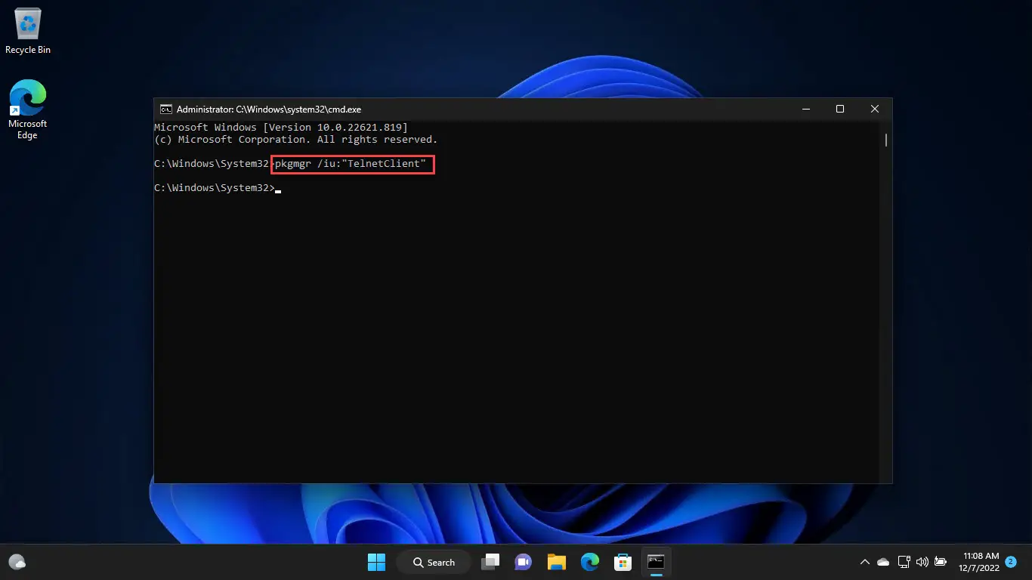This screenshot has width=1032, height=580.
Task: Open the Recycle Bin desktop icon
Action: point(28,32)
